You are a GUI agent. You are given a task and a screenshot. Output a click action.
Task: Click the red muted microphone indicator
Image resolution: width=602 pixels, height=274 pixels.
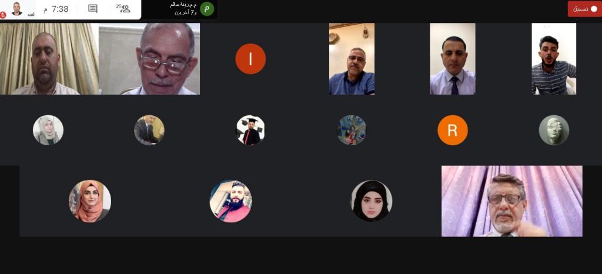(x=3, y=15)
